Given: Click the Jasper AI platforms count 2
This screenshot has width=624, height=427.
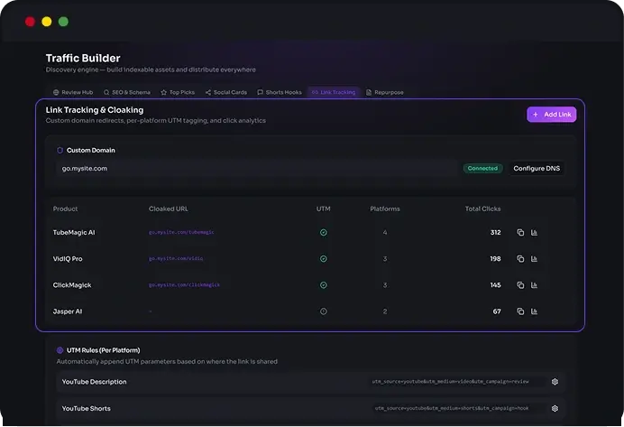Looking at the screenshot, I should [x=385, y=311].
